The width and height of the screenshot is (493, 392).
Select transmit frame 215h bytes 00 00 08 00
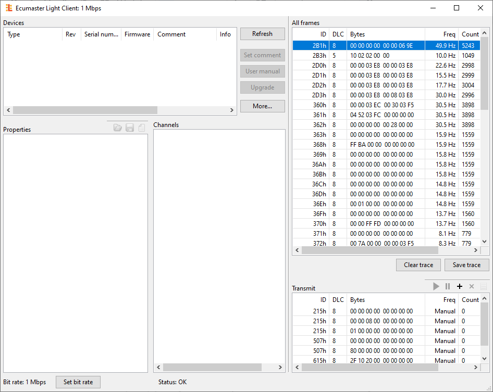[386, 321]
